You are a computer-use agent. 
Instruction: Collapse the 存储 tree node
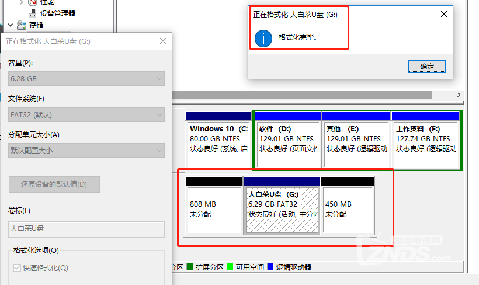tap(10, 25)
